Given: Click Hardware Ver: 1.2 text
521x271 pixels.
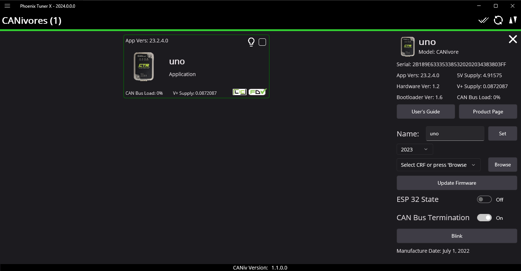Looking at the screenshot, I should pos(418,86).
